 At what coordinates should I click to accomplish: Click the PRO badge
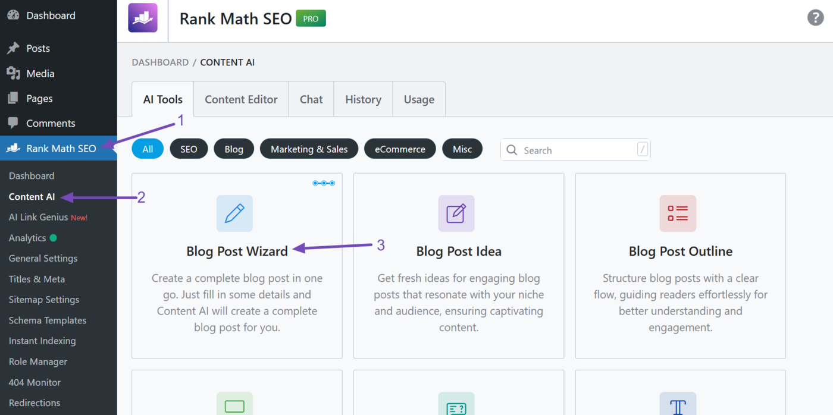(311, 18)
